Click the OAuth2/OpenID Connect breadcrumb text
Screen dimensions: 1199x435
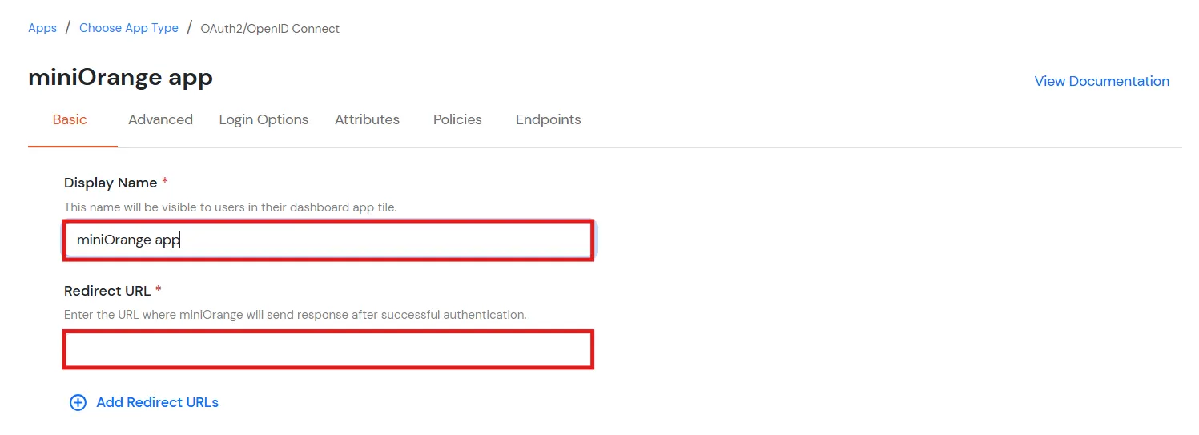click(x=270, y=29)
